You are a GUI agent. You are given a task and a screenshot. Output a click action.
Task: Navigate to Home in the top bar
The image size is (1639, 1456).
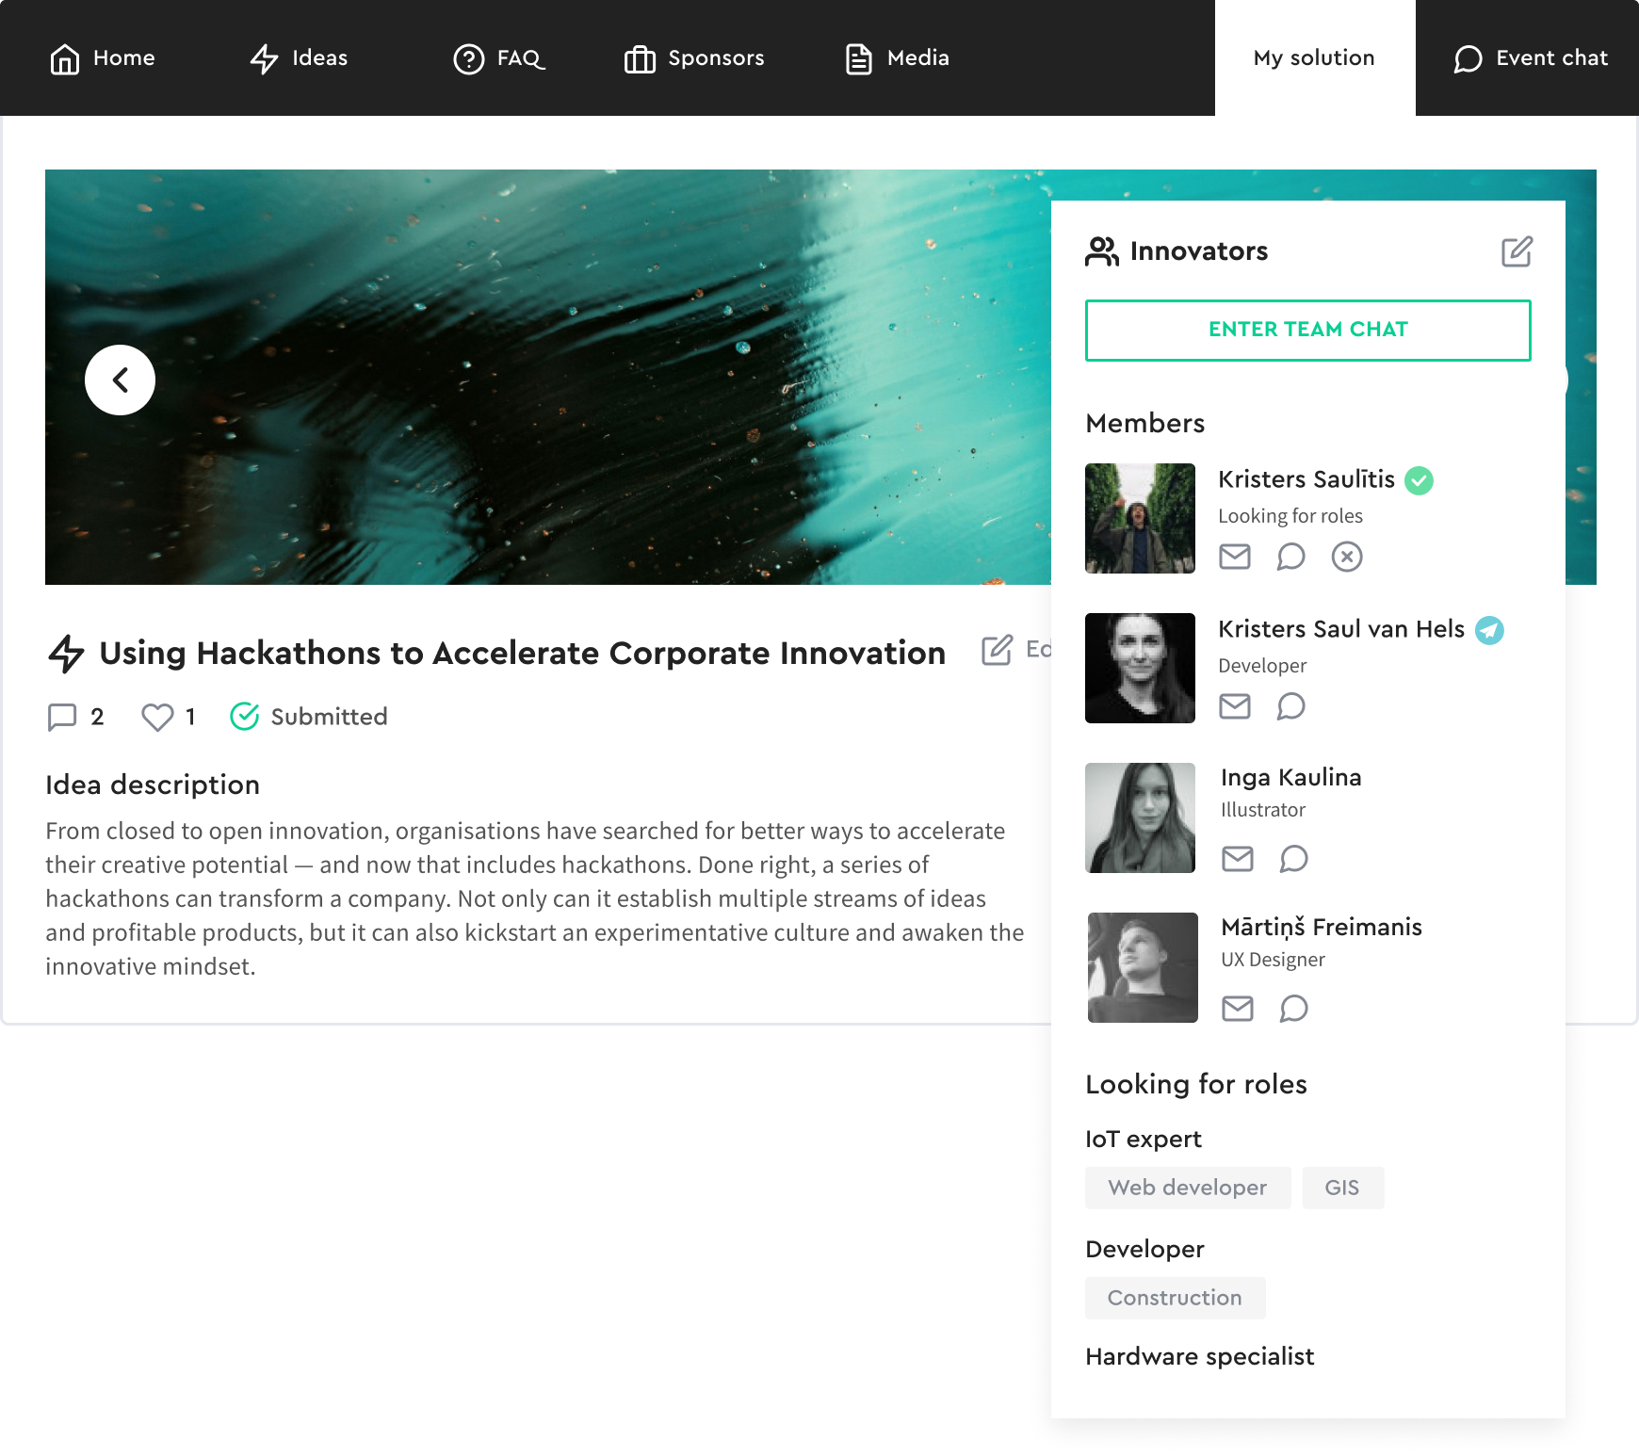tap(103, 58)
